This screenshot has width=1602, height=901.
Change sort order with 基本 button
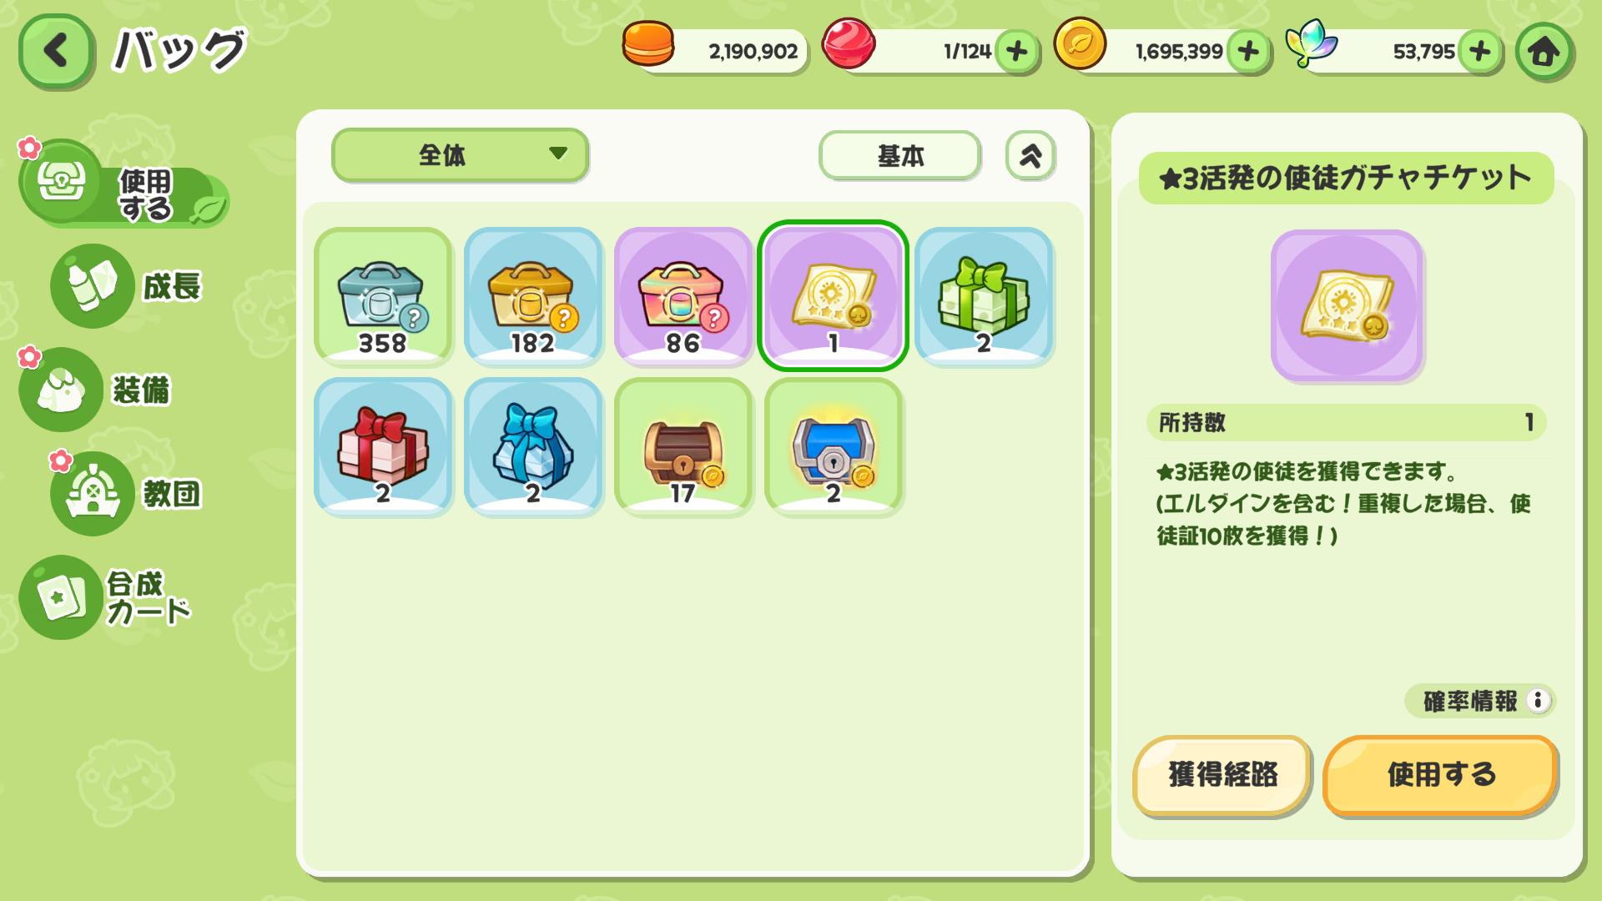click(899, 155)
